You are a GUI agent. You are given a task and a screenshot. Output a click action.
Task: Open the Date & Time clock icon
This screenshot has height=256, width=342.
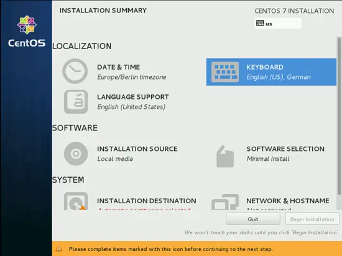[x=75, y=71]
